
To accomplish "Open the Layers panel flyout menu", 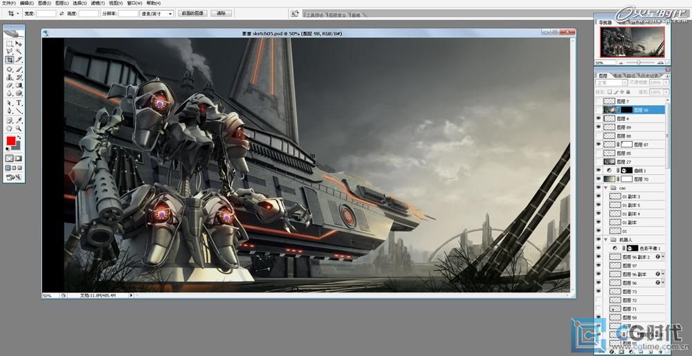I will click(x=667, y=76).
